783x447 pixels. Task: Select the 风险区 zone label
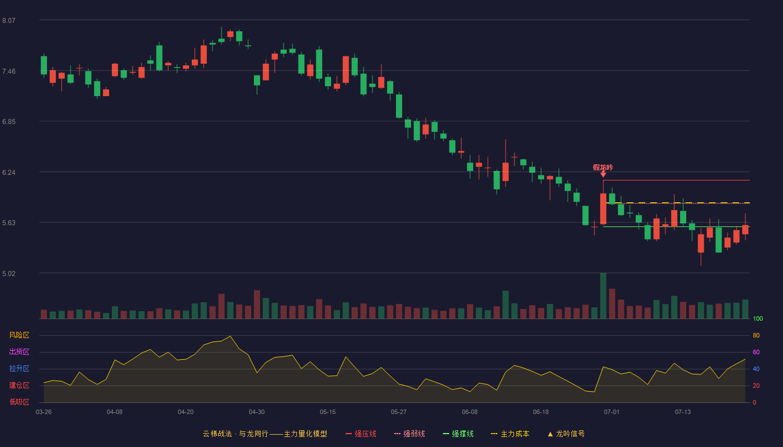click(19, 335)
